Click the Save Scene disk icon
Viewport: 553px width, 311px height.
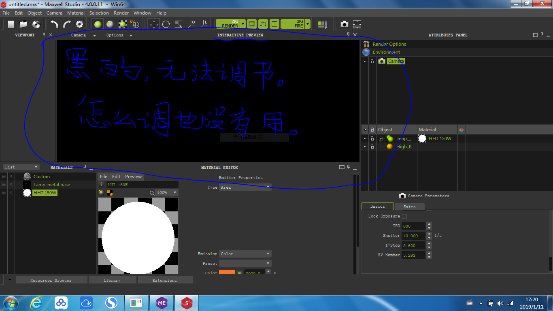[36, 24]
